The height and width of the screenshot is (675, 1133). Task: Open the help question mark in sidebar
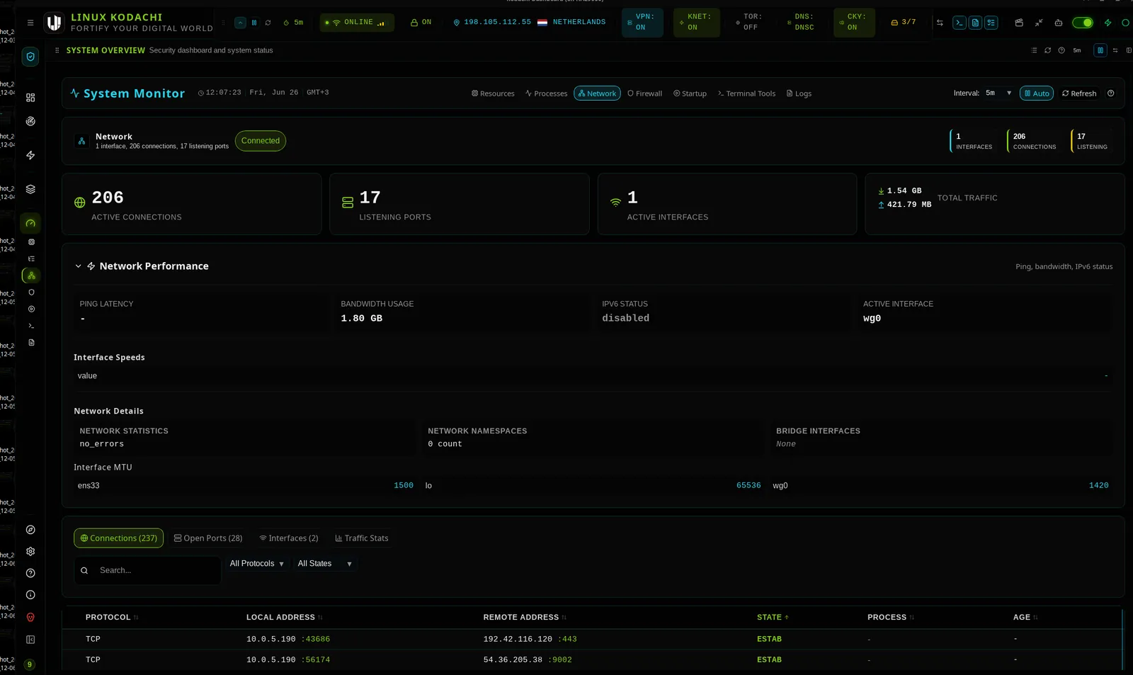pos(30,573)
